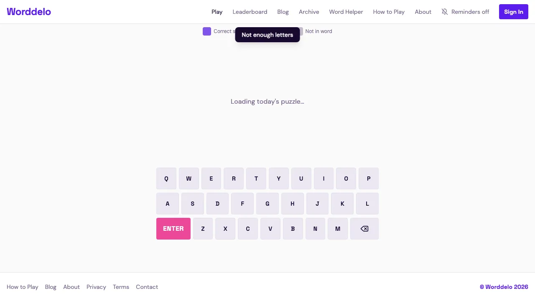Viewport: 535px width, 301px height.
Task: Tap the S key on keyboard
Action: coord(193,204)
